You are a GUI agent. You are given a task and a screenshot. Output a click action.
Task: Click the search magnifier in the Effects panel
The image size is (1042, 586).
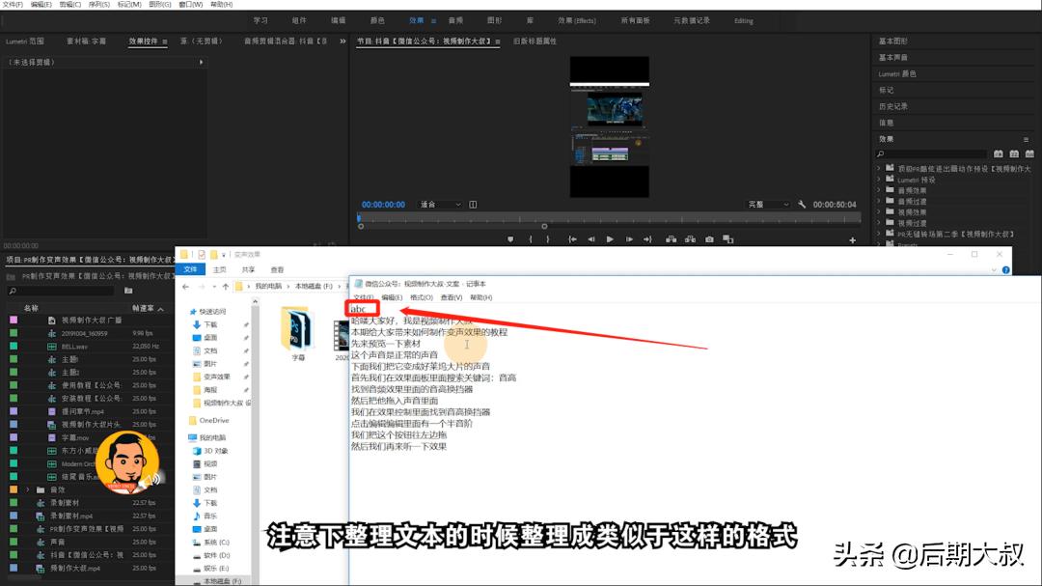click(x=880, y=153)
